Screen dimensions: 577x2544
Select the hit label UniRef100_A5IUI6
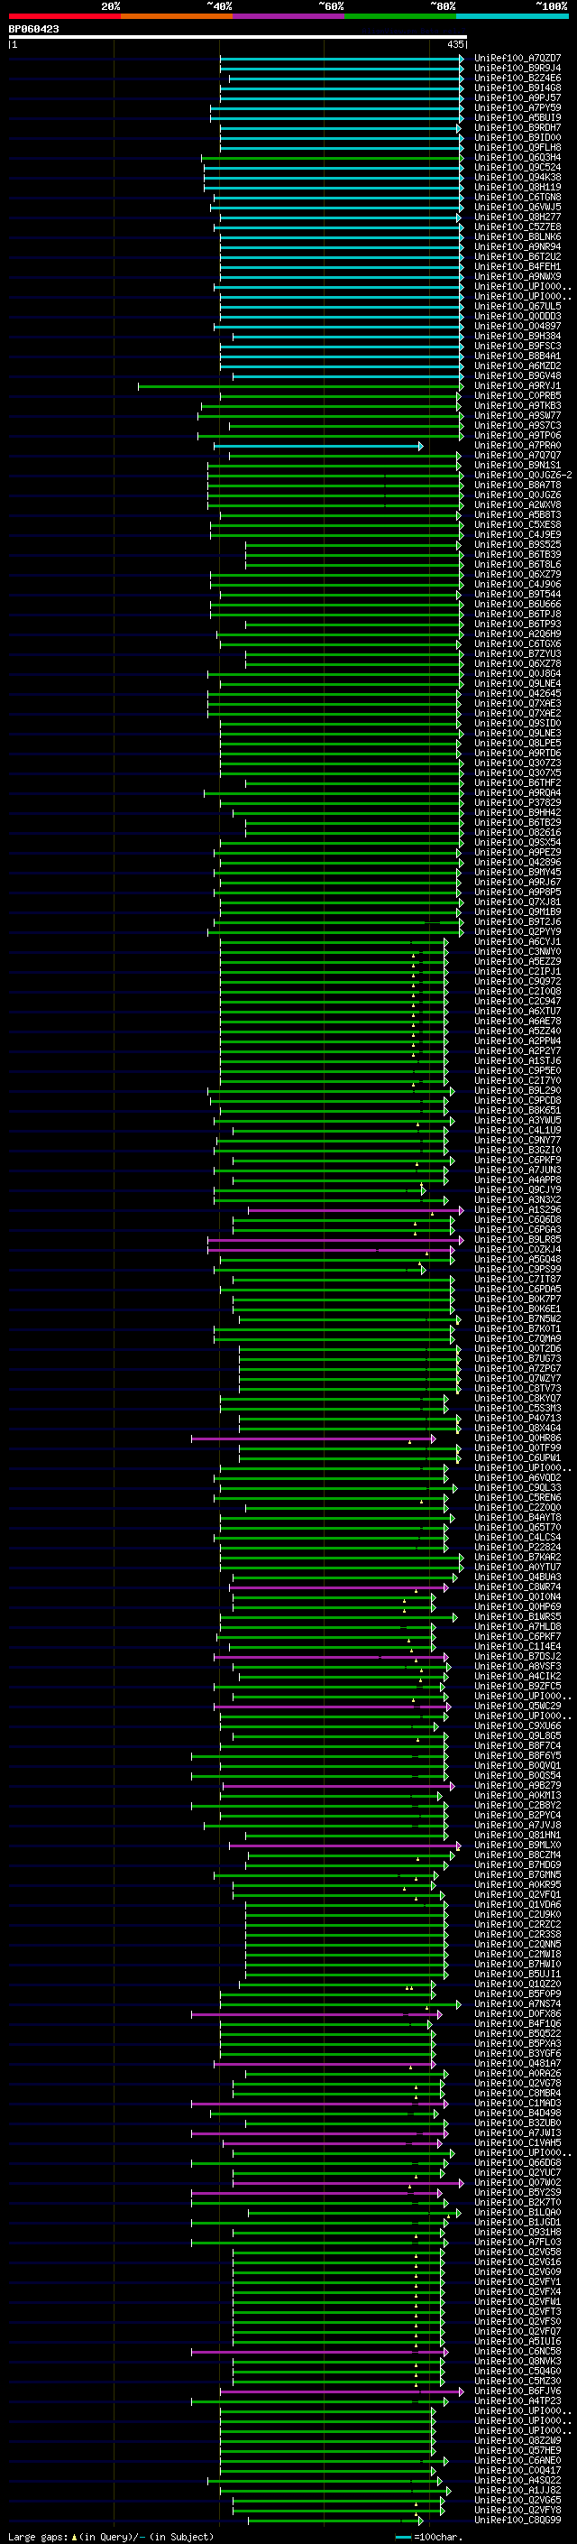click(517, 2342)
